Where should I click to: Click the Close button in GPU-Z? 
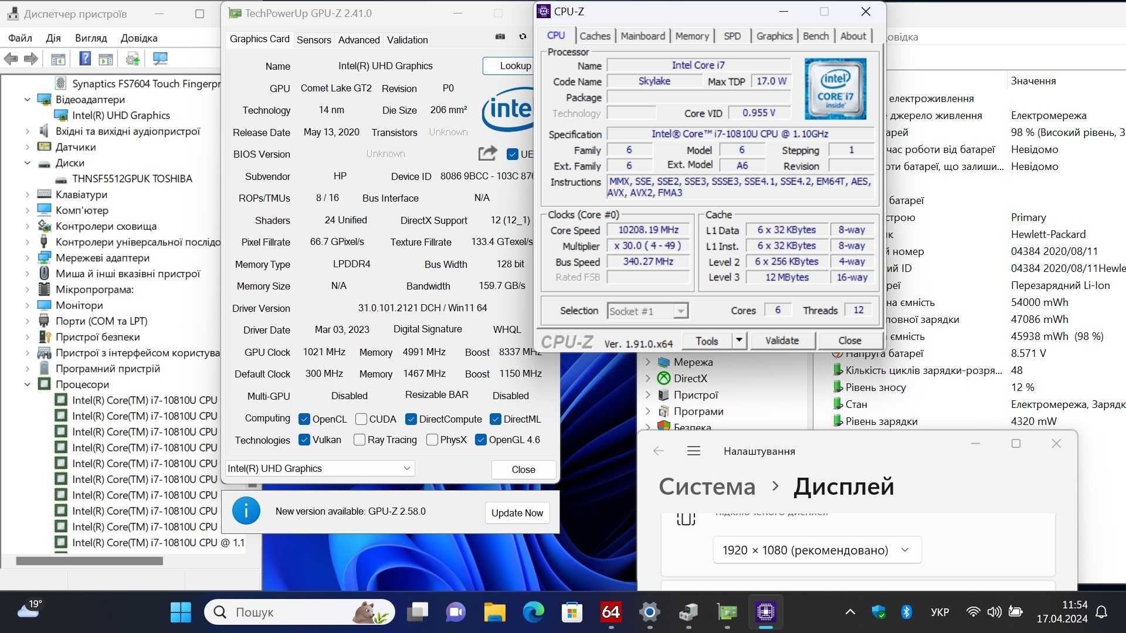pos(523,469)
